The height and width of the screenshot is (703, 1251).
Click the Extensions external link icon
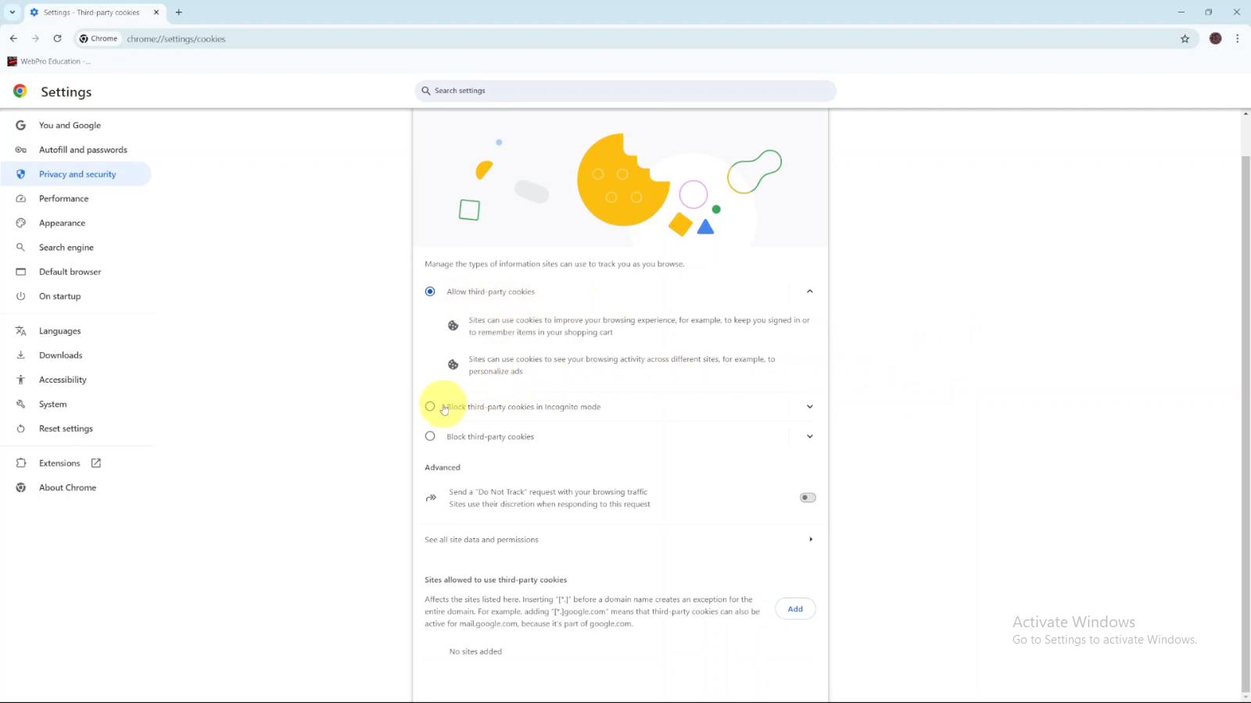[x=96, y=463]
